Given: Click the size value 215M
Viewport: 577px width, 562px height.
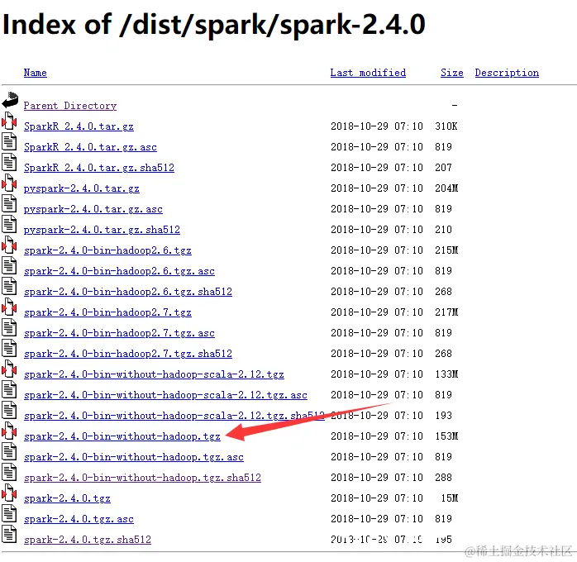Looking at the screenshot, I should 446,250.
